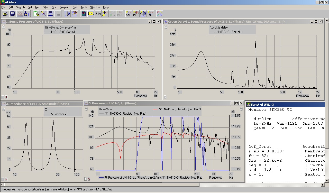This screenshot has width=329, height=193.
Task: Click the dB axis arrows in Sound Pressure window
Action: point(4,27)
